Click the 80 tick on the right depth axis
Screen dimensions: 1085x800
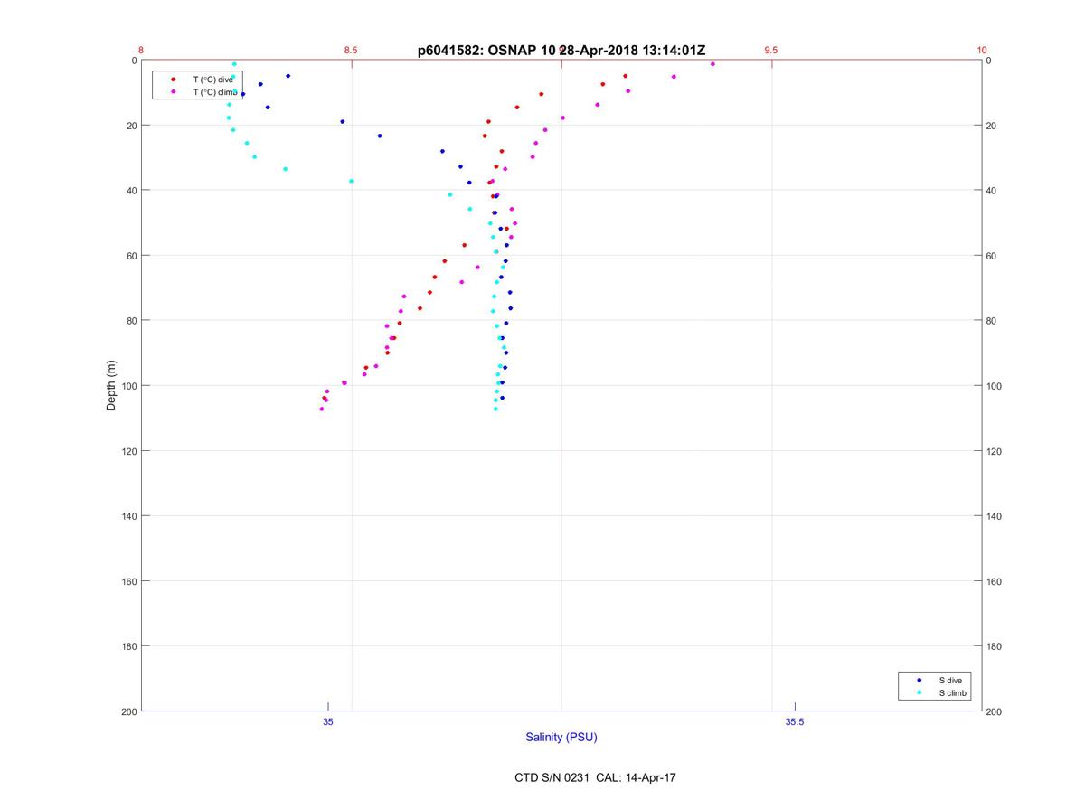coord(992,321)
